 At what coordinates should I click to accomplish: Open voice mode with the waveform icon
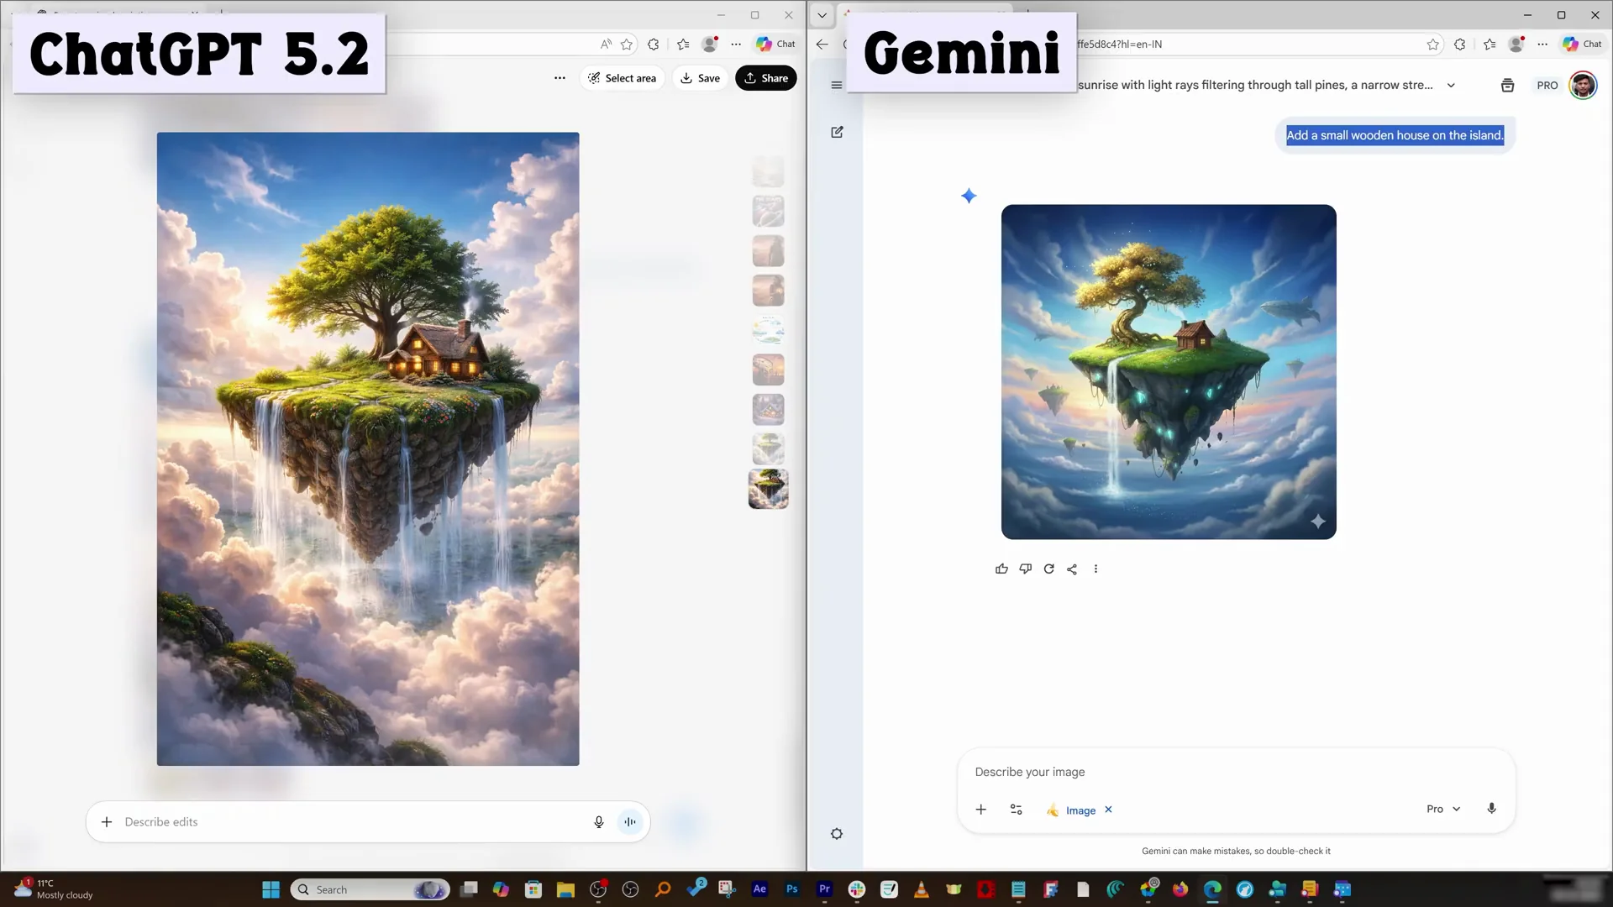coord(630,821)
